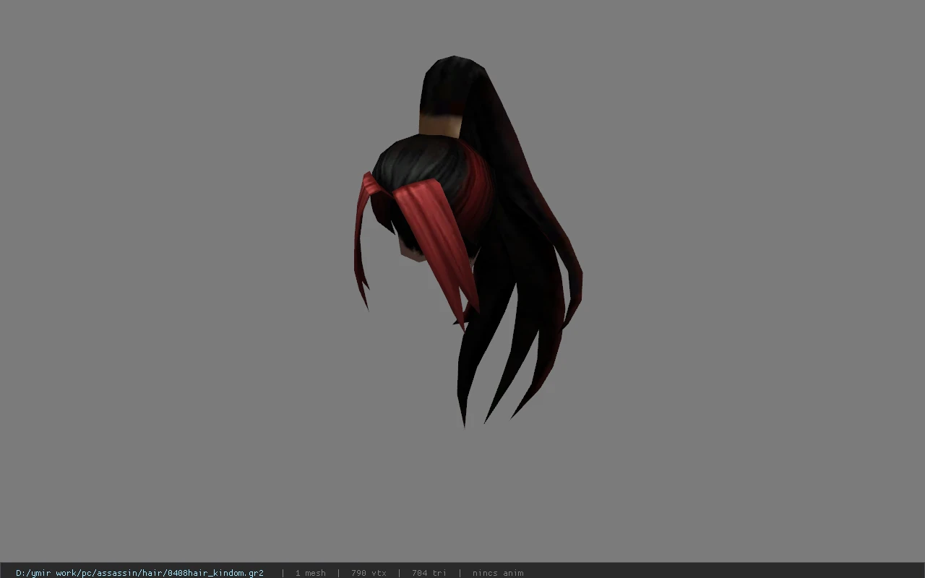
Task: Click the file path 0408hair_kindom.gr2 in status bar
Action: pos(139,573)
